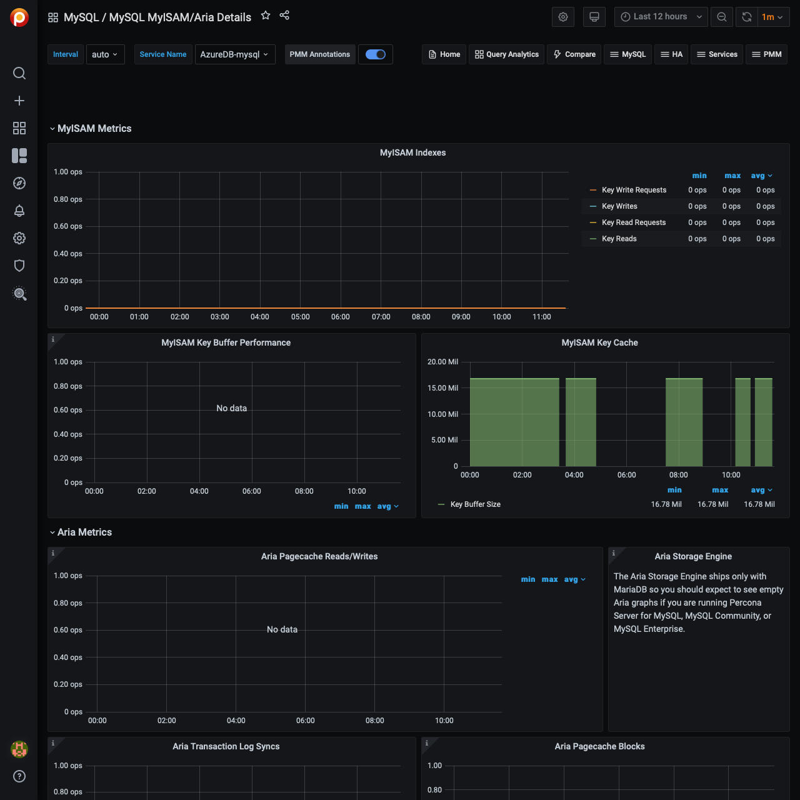
Task: Open dashboard settings gear in top bar
Action: point(563,17)
